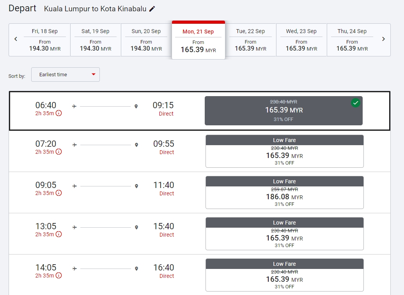404x295 pixels.
Task: Switch to Tue, 22 Sep date tab
Action: click(x=250, y=40)
